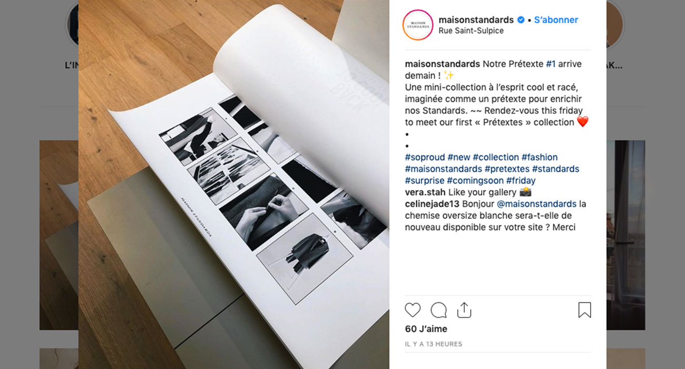
Task: Click the verified badge next to maisonstandards
Action: tap(521, 20)
